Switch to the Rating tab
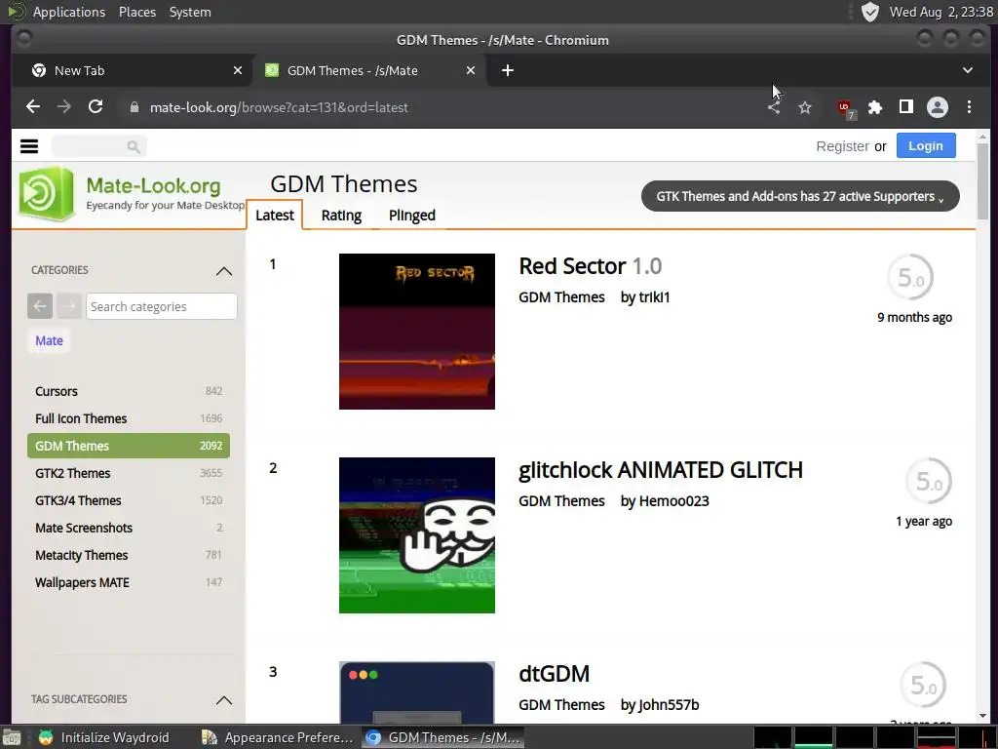Screen dimensions: 998x749 tap(341, 216)
